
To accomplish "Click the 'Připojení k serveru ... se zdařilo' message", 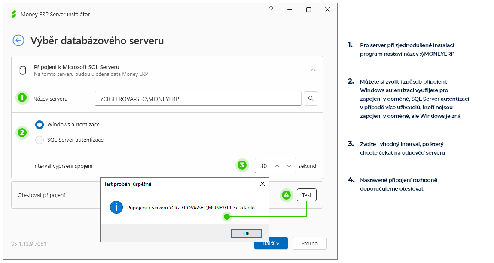I will pos(191,208).
